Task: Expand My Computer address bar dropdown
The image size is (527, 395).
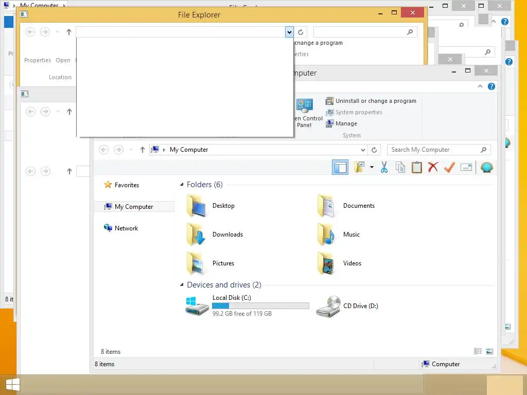Action: (x=363, y=150)
